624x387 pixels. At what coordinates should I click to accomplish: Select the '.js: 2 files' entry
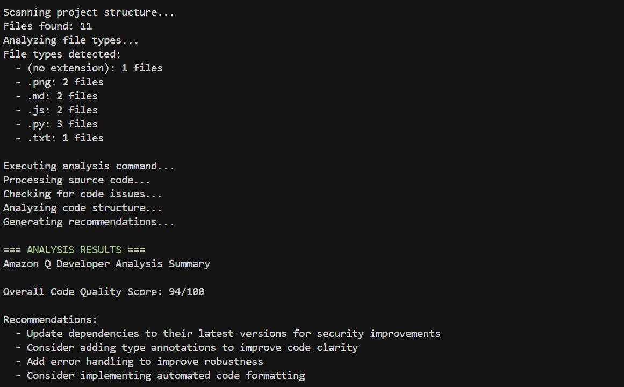coord(62,110)
